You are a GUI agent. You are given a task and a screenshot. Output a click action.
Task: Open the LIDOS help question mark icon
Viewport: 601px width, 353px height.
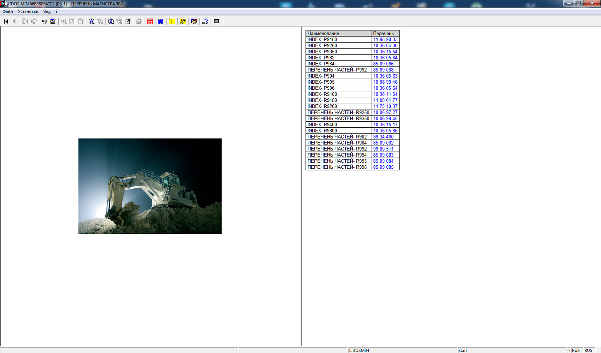tap(205, 21)
